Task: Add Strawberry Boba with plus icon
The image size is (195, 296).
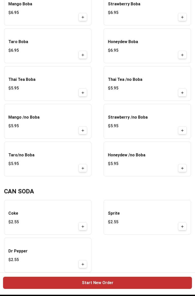Action: pyautogui.click(x=182, y=17)
